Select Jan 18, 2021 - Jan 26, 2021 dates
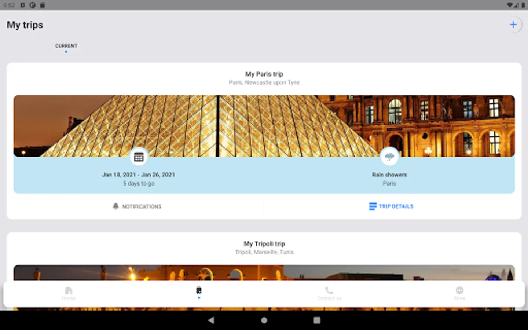Image resolution: width=528 pixels, height=330 pixels. coord(139,175)
